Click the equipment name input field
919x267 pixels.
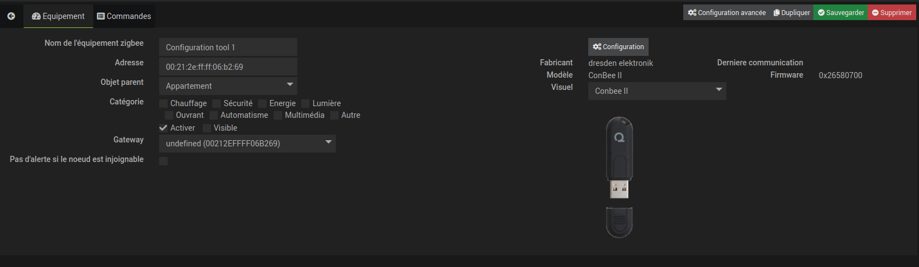228,47
